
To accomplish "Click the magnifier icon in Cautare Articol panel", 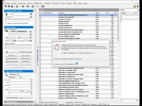I will [7, 14].
